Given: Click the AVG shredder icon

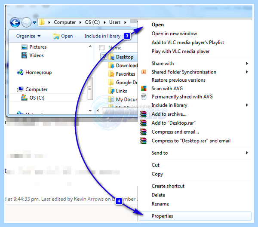Looking at the screenshot, I should (x=144, y=97).
